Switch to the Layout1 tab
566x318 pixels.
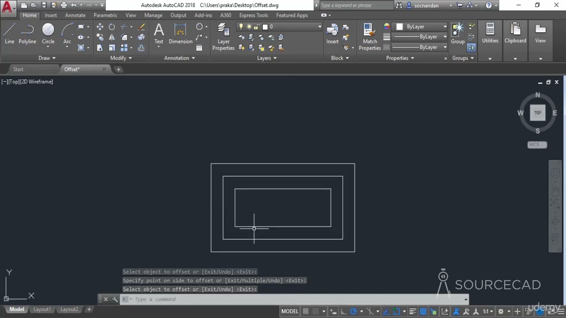pos(42,309)
